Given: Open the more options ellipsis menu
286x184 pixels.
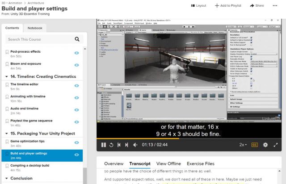Looking at the screenshot, I should click(x=275, y=6).
